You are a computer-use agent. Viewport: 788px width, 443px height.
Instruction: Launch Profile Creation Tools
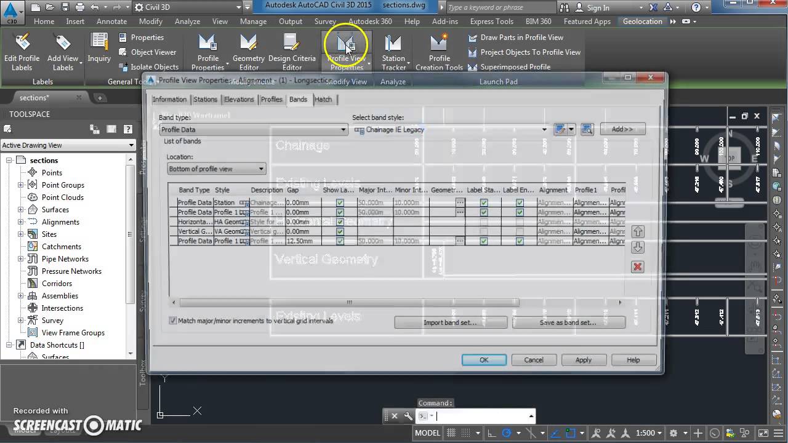439,52
